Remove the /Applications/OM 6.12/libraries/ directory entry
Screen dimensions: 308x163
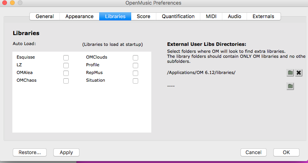click(299, 73)
